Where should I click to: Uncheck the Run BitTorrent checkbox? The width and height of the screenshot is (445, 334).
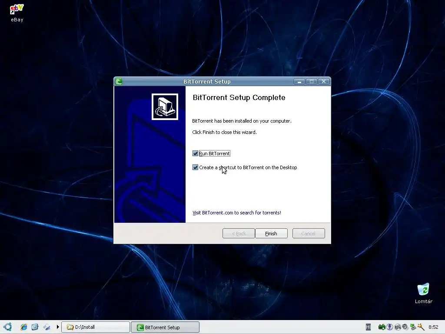click(195, 154)
